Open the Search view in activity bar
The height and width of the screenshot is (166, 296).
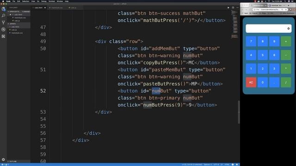(x=3, y=16)
